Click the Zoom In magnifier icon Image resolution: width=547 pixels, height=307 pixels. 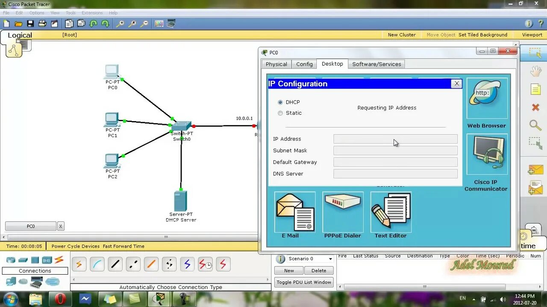pyautogui.click(x=120, y=24)
